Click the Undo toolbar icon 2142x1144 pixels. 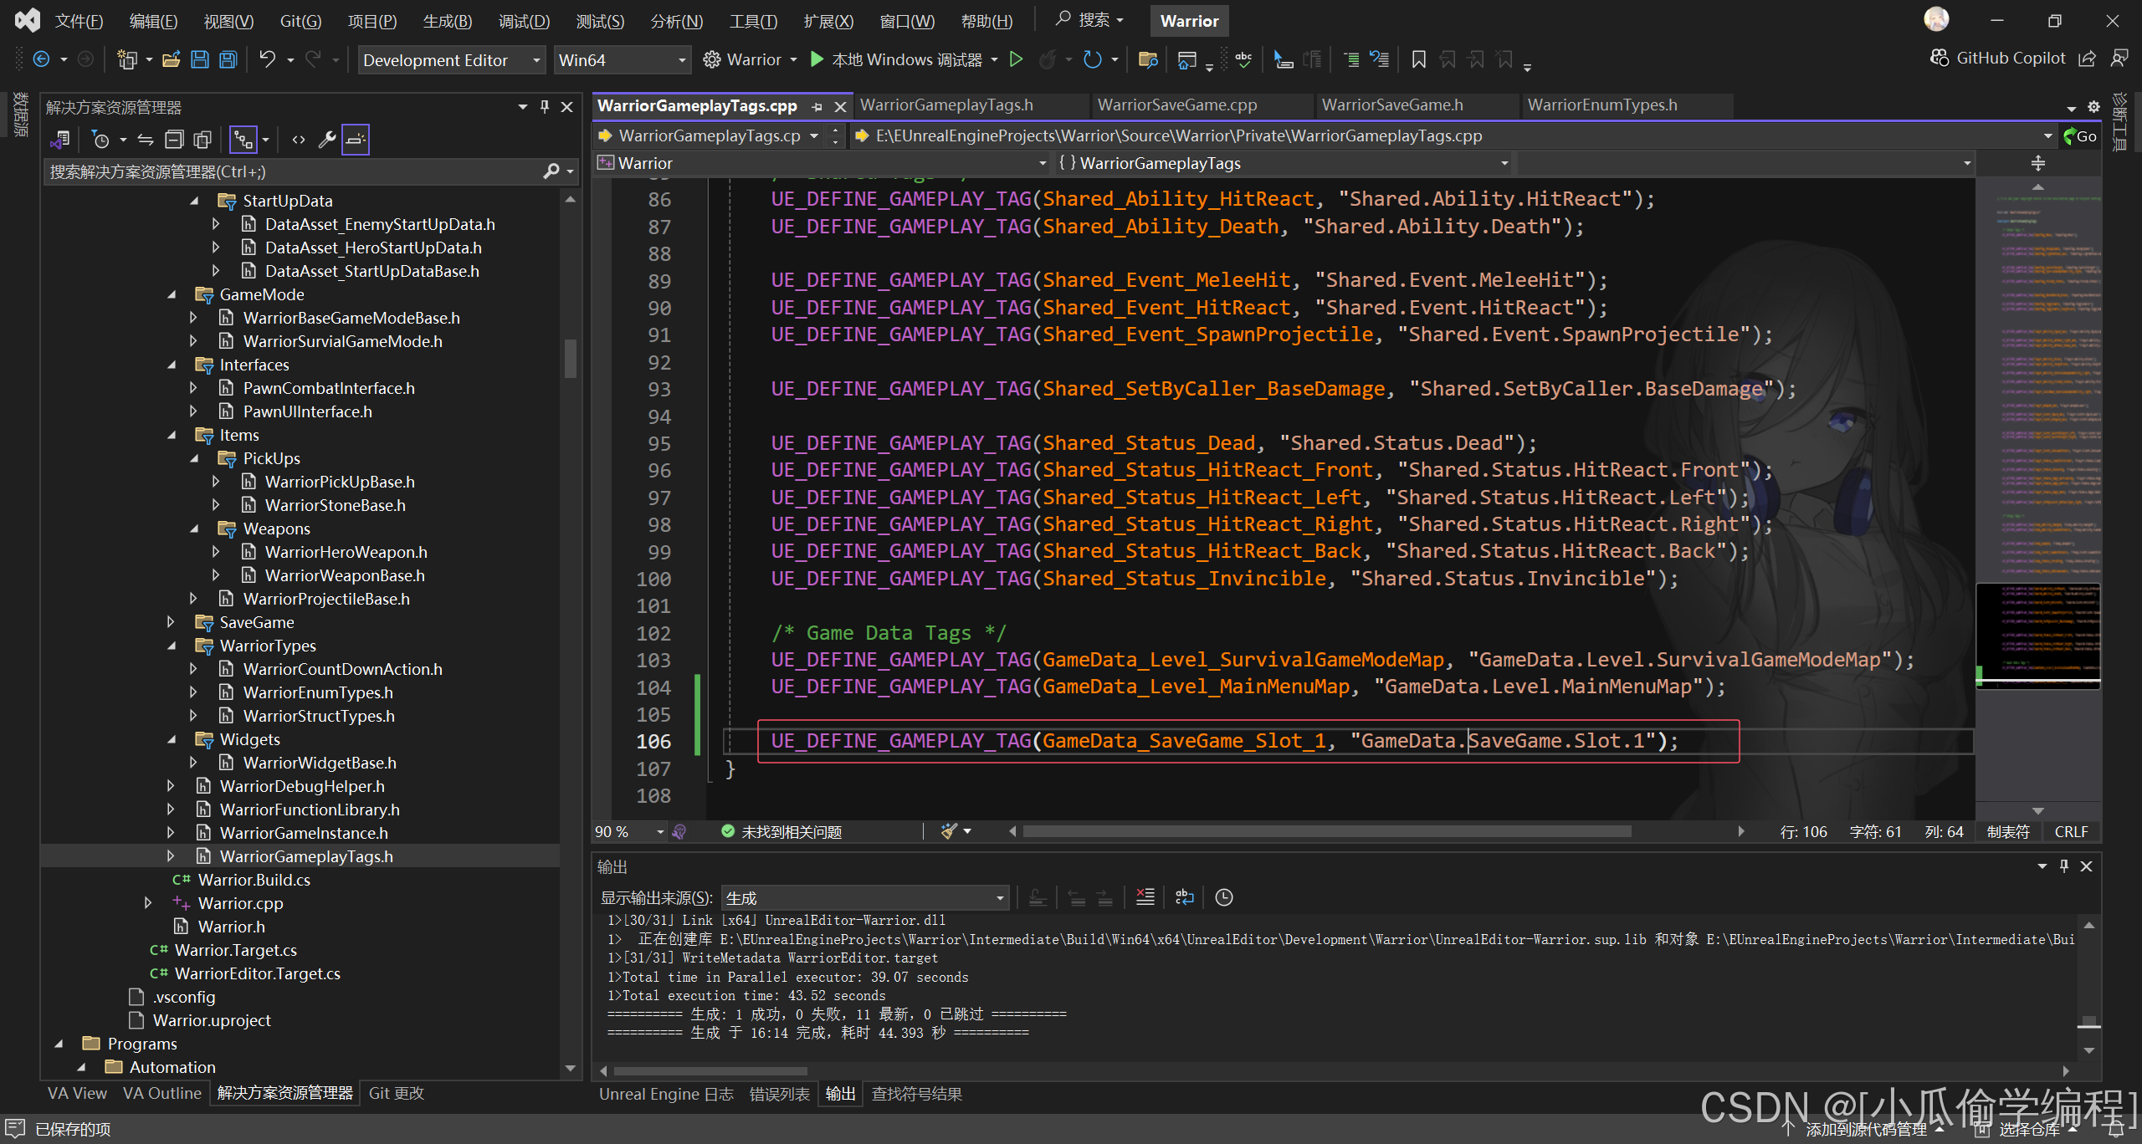(x=267, y=59)
